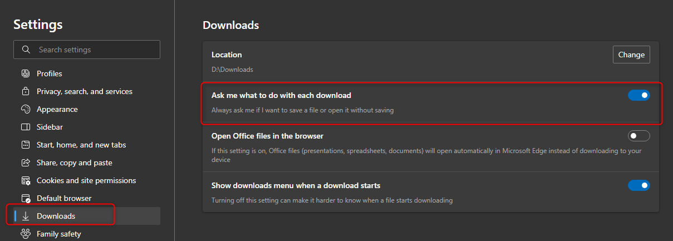Viewport: 673px width, 241px height.
Task: Click the Downloads page heading
Action: 231,25
